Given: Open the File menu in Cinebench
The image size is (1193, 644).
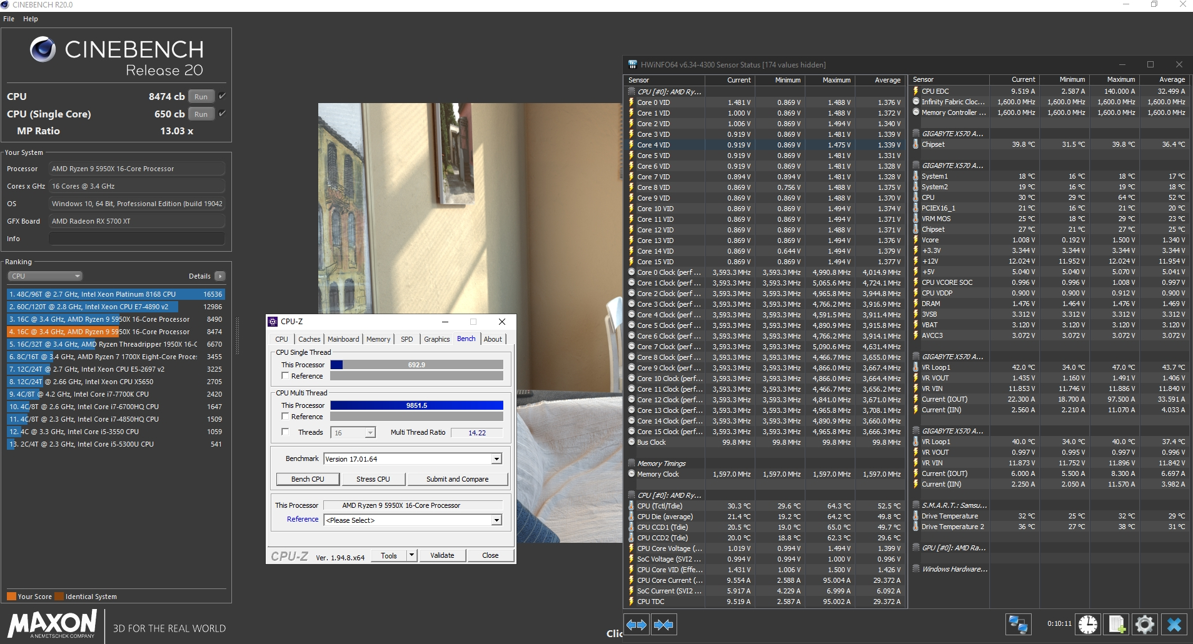Looking at the screenshot, I should (9, 19).
